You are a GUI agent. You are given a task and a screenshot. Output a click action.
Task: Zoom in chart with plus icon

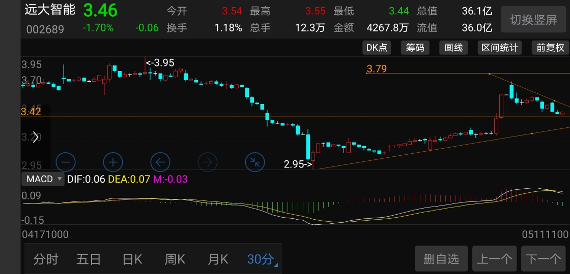click(x=113, y=162)
